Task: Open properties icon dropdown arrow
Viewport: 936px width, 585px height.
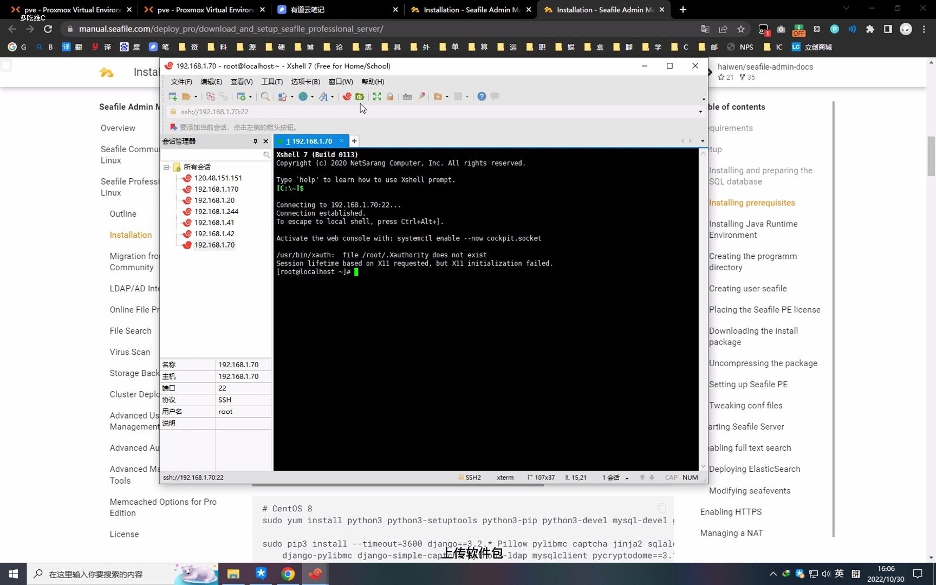Action: click(250, 97)
